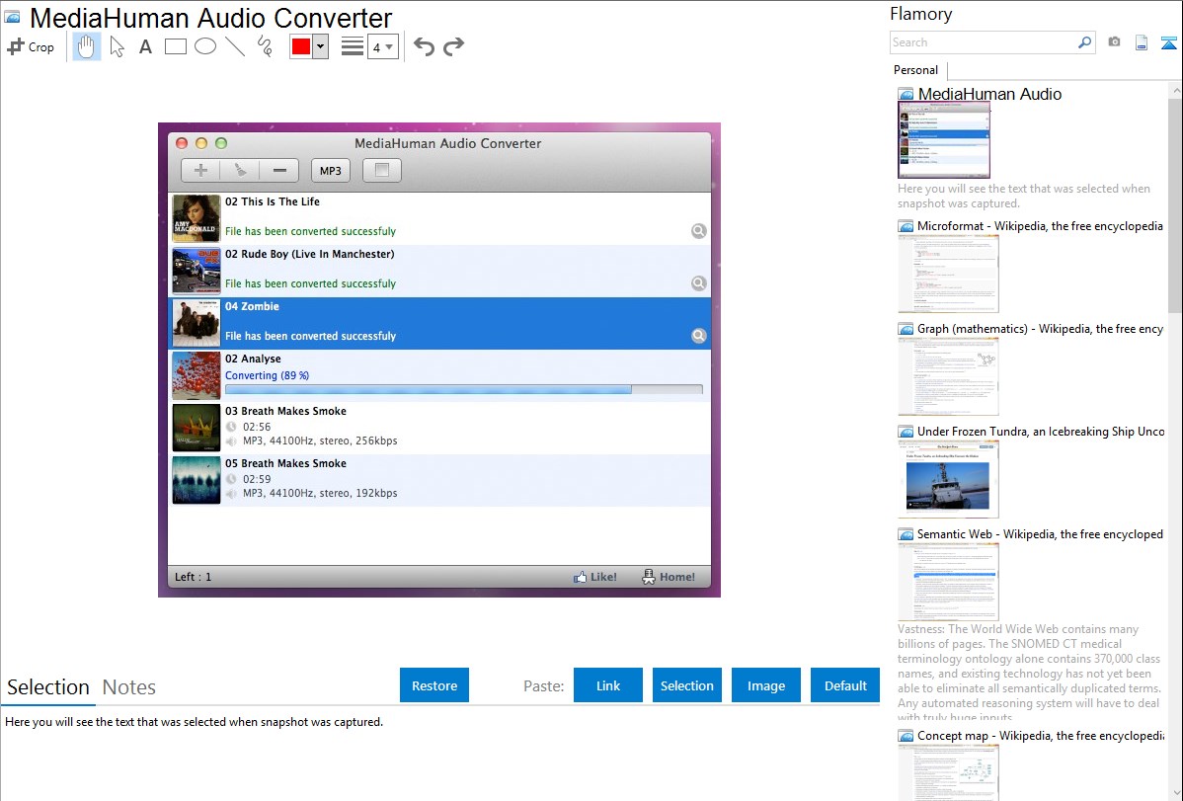Click the stop conversion button in MediaHuman
1183x801 pixels.
coord(382,171)
